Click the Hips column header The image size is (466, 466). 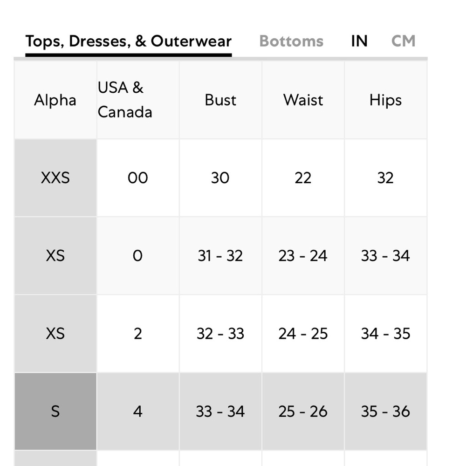[x=385, y=100]
